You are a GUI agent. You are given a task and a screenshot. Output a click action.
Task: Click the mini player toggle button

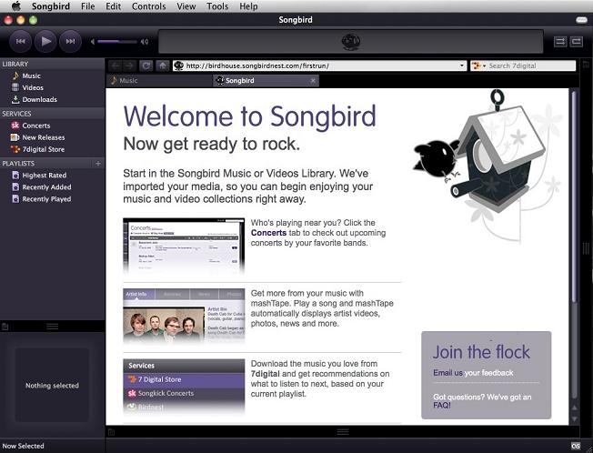pos(581,20)
